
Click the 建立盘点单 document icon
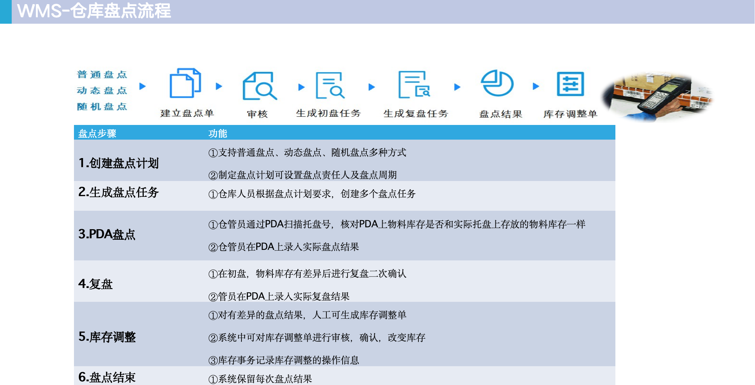(x=185, y=83)
